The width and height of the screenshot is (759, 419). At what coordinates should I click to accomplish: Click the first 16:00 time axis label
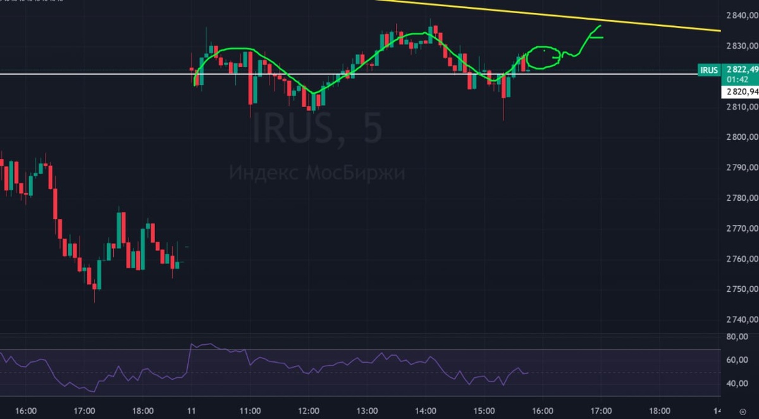pyautogui.click(x=26, y=411)
